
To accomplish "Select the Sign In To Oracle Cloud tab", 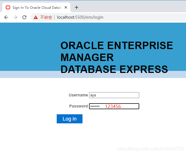I will coord(36,7).
